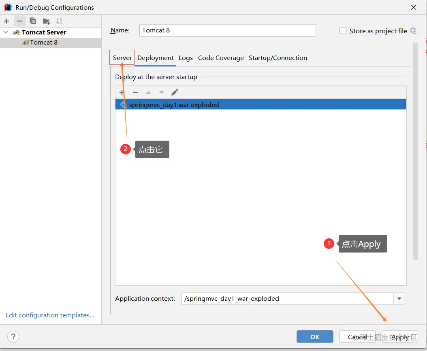Open help with question mark button
Viewport: 427px width, 351px height.
point(13,336)
